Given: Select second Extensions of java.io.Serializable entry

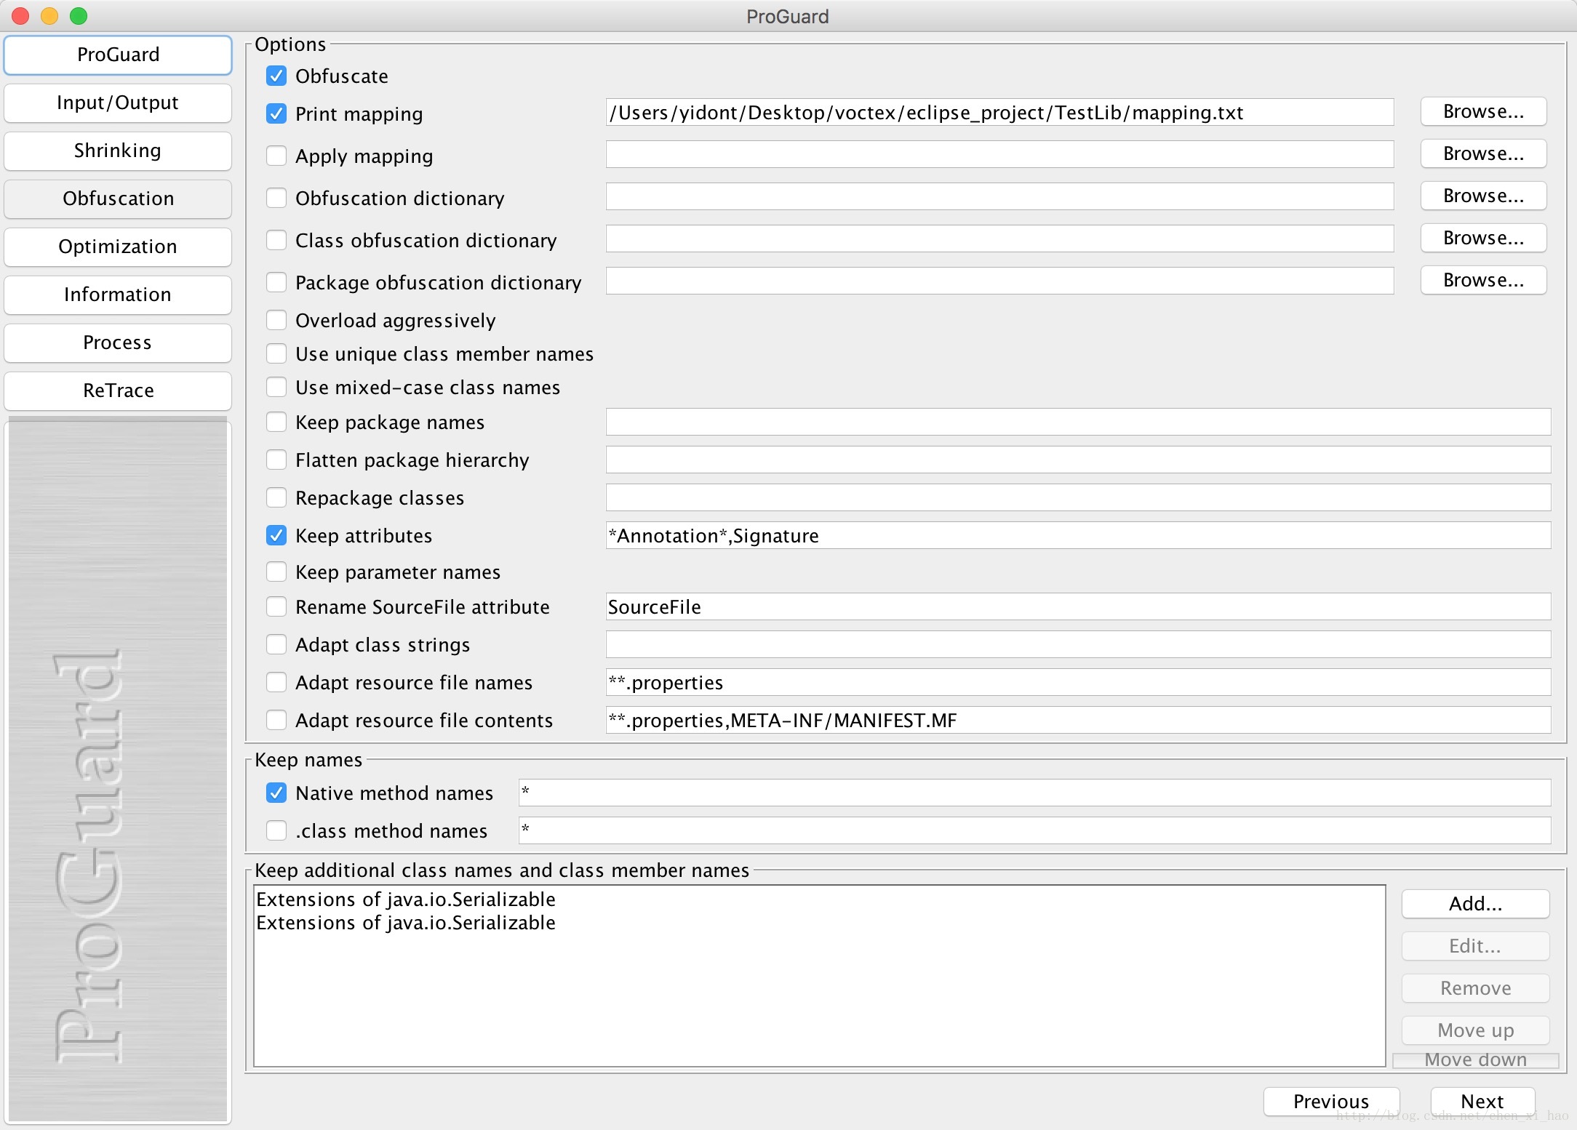Looking at the screenshot, I should tap(819, 923).
